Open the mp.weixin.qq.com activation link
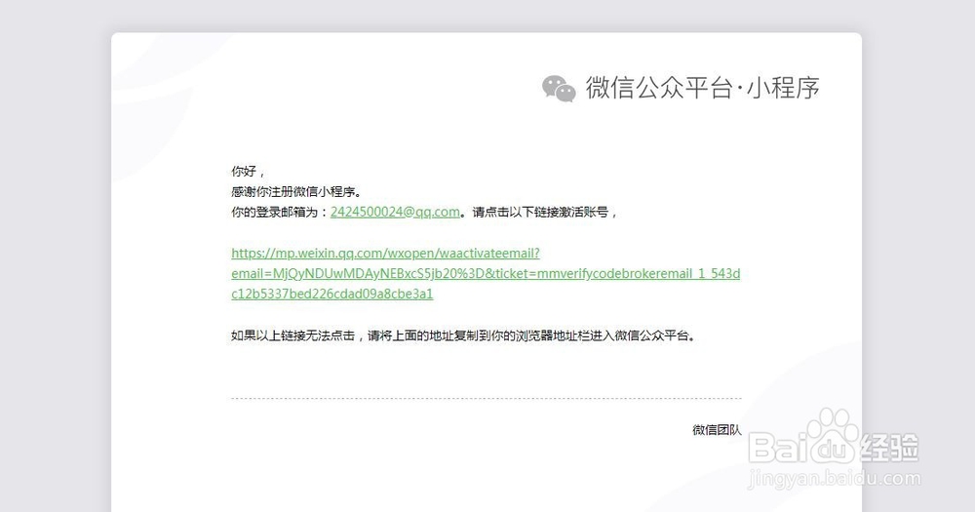Screen dimensions: 975x512 486,273
